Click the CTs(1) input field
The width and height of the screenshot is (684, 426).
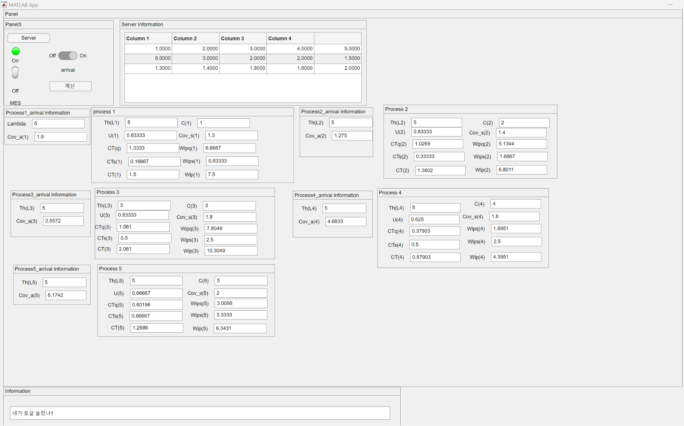(154, 162)
